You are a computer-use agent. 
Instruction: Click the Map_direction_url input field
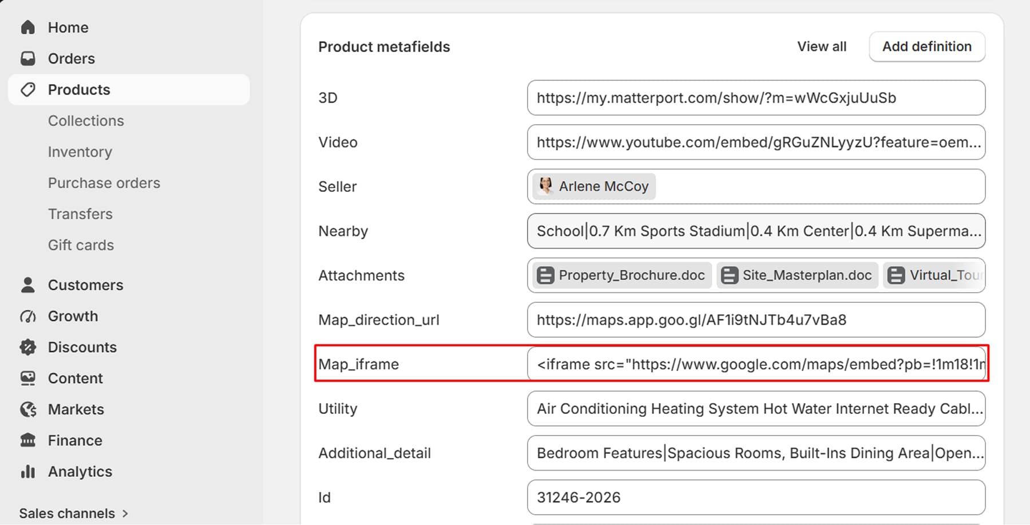pyautogui.click(x=756, y=319)
